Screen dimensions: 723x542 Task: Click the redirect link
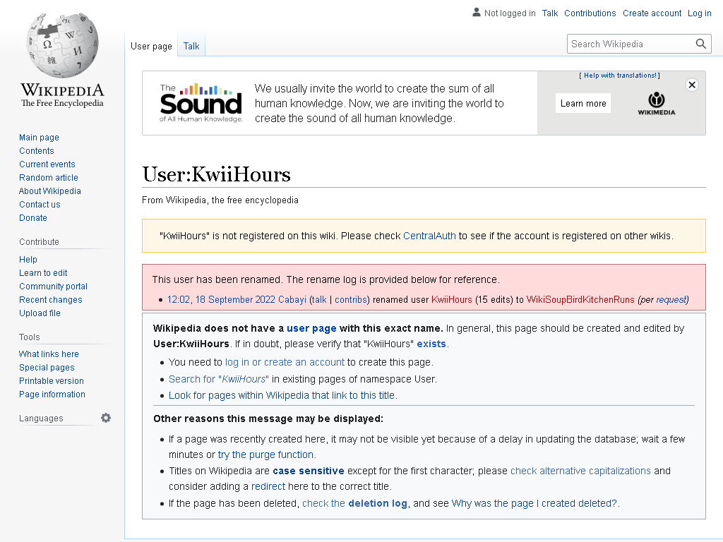pos(268,487)
